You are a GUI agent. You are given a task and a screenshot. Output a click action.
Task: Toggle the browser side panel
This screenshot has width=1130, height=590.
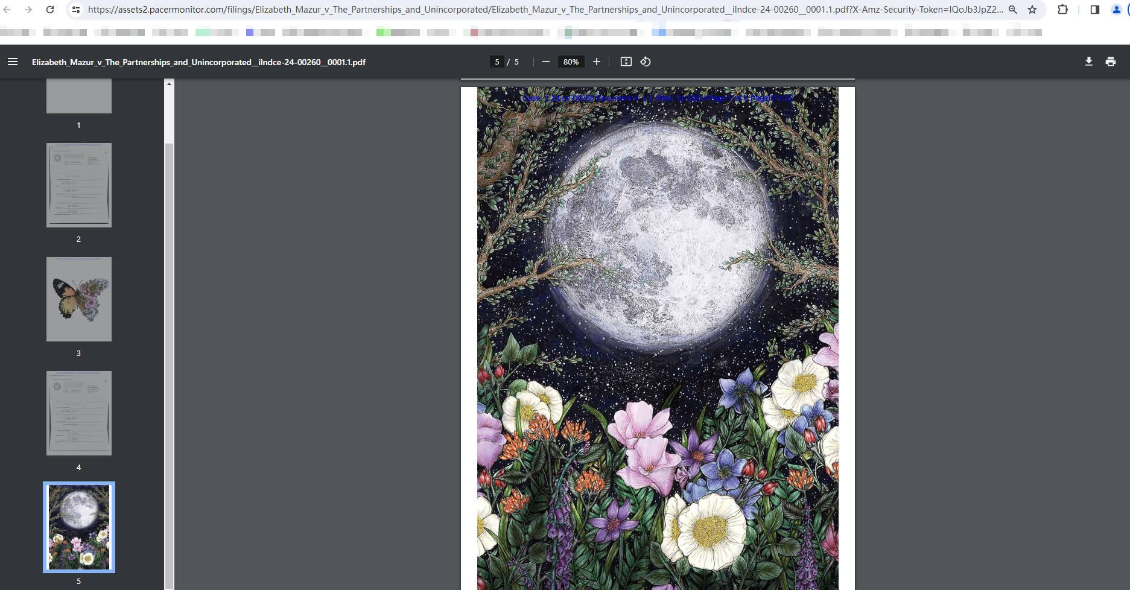pos(1095,10)
